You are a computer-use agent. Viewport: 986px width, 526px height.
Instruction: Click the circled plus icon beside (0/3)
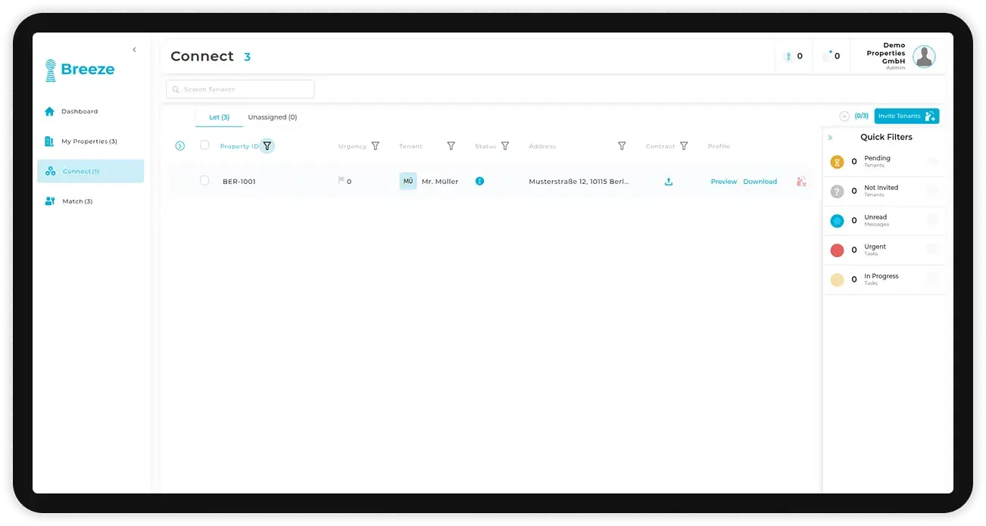[844, 117]
